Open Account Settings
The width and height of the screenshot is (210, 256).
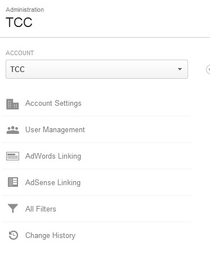(x=53, y=104)
